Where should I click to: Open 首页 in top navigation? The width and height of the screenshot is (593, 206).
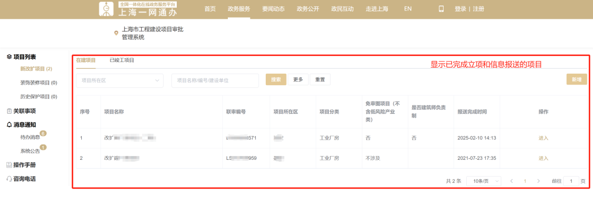click(210, 9)
